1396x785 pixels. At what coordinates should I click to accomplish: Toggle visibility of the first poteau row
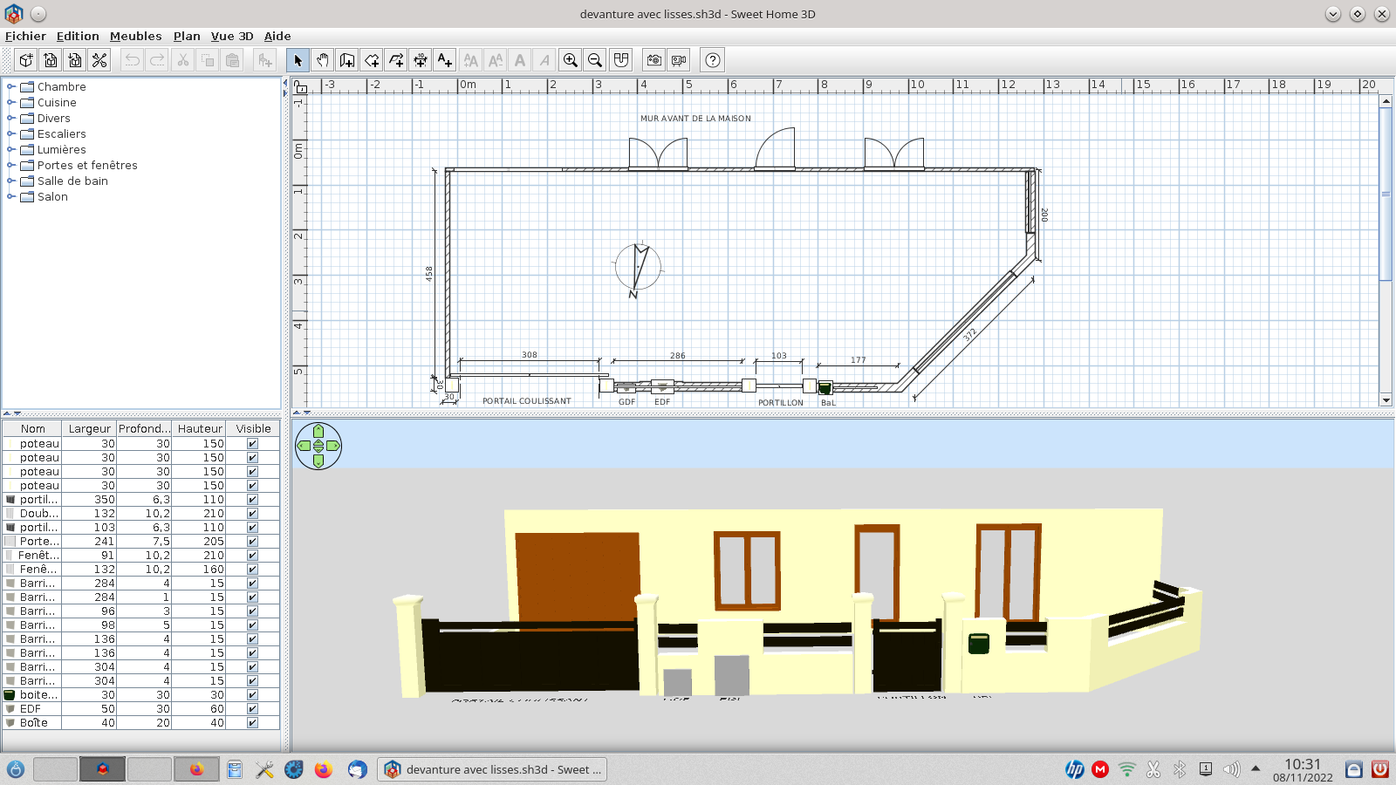(252, 444)
